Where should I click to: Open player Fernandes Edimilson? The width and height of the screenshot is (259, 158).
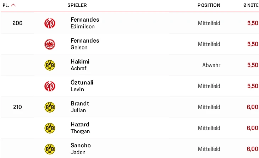click(x=85, y=23)
